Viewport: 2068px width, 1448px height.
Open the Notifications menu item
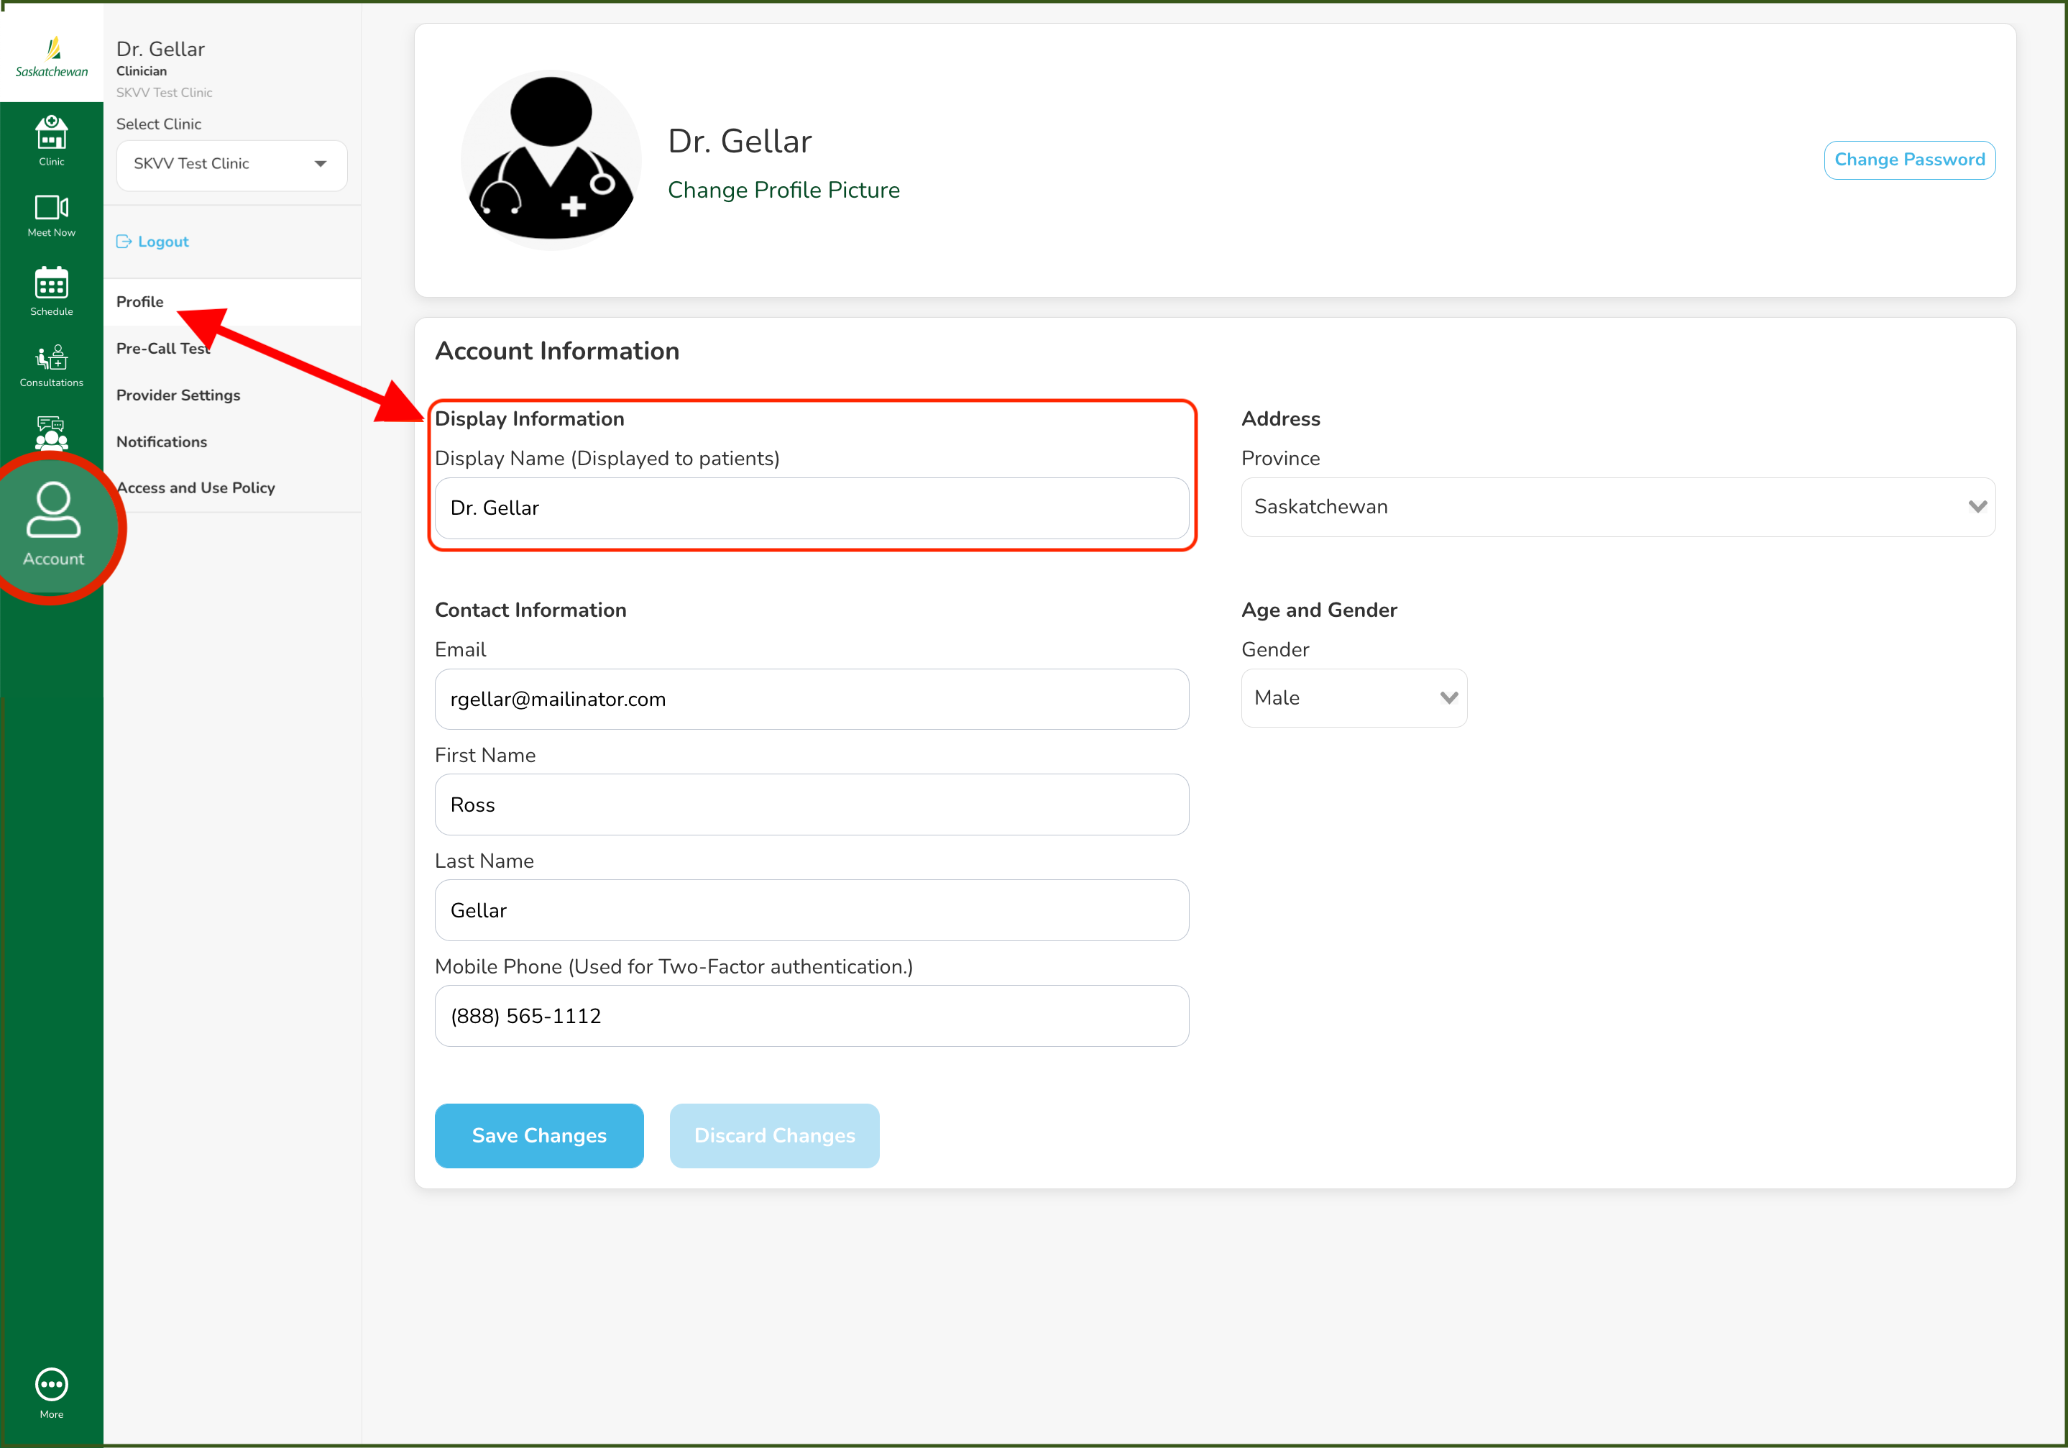(x=162, y=441)
